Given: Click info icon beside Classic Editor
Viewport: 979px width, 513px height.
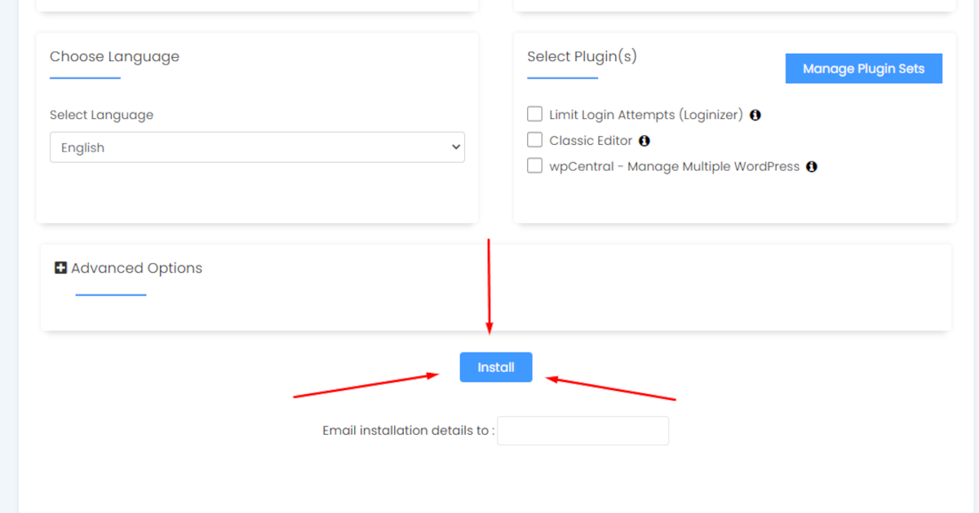Looking at the screenshot, I should [645, 141].
